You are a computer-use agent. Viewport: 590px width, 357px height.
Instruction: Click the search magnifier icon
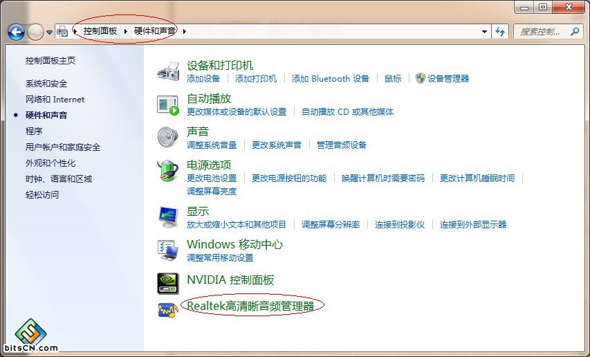click(x=575, y=32)
